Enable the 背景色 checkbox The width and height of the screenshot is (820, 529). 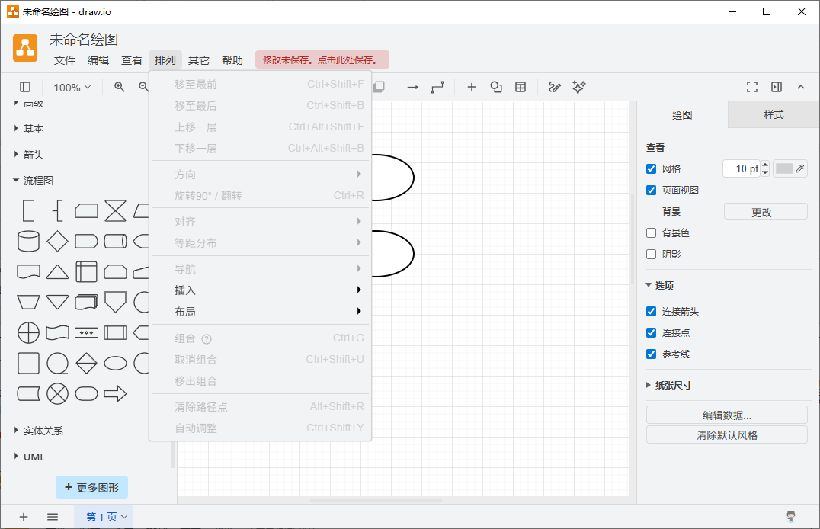tap(651, 232)
